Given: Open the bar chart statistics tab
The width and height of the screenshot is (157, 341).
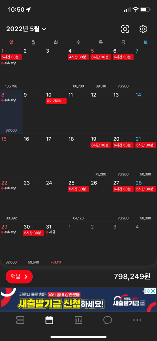Looking at the screenshot, I should tap(78, 320).
